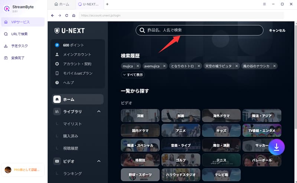Open the TV番組・エンタメ category tile
Image resolution: width=297 pixels, height=183 pixels.
click(x=262, y=130)
